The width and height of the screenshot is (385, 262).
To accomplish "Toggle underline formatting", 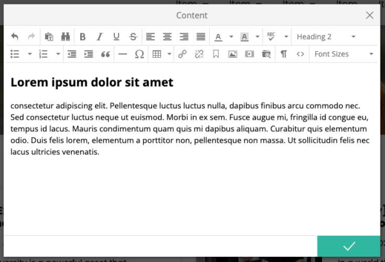I will [x=116, y=37].
